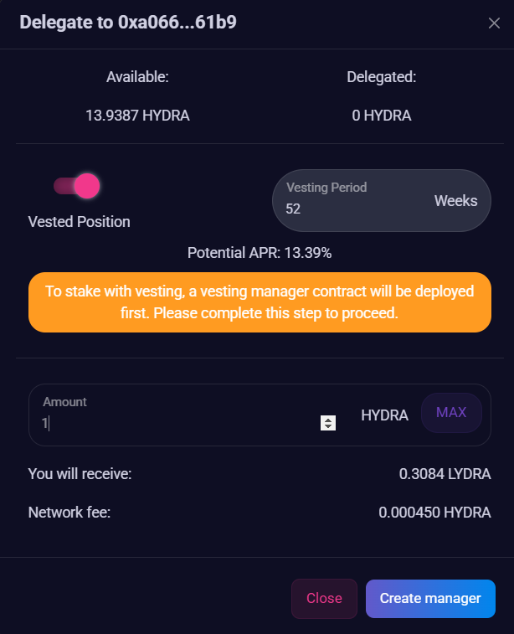Click the 13.9387 HYDRA available balance
The width and height of the screenshot is (514, 634).
click(x=137, y=116)
